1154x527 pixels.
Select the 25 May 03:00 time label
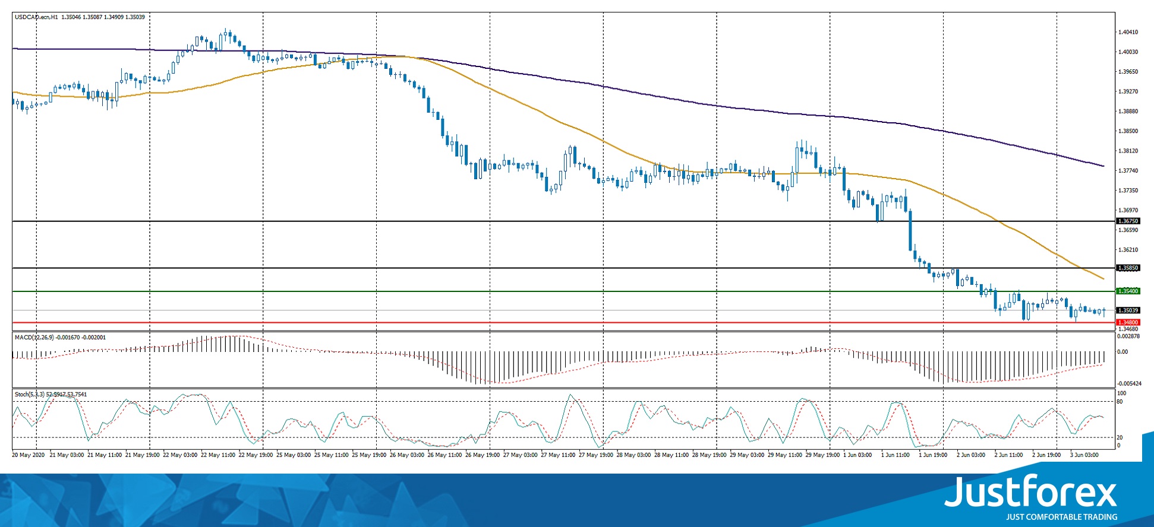tap(294, 455)
